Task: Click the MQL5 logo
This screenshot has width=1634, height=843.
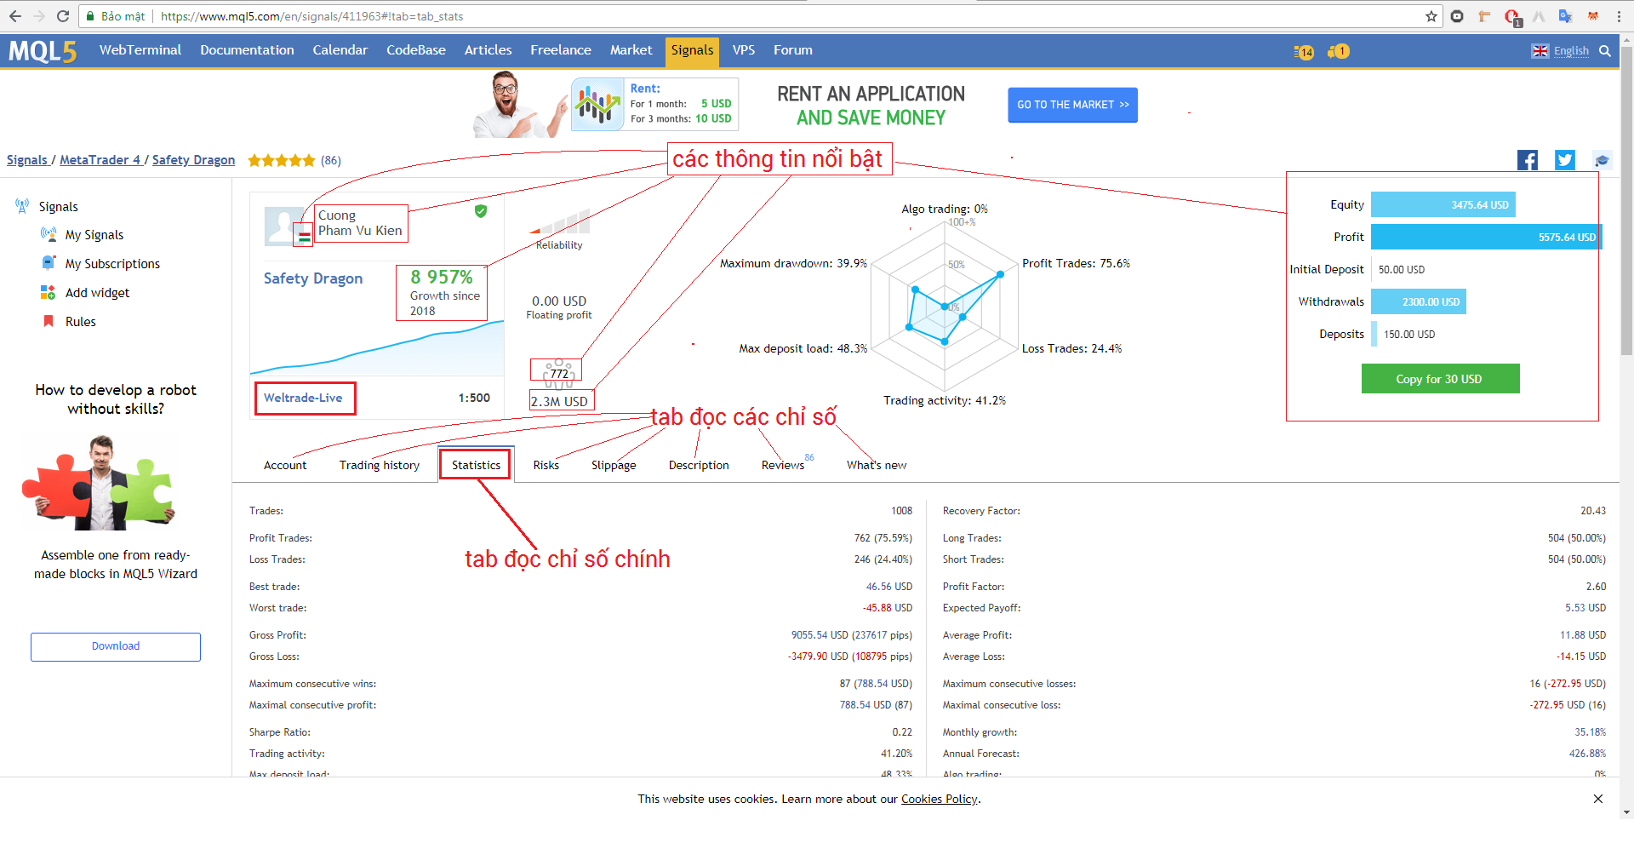Action: (43, 52)
